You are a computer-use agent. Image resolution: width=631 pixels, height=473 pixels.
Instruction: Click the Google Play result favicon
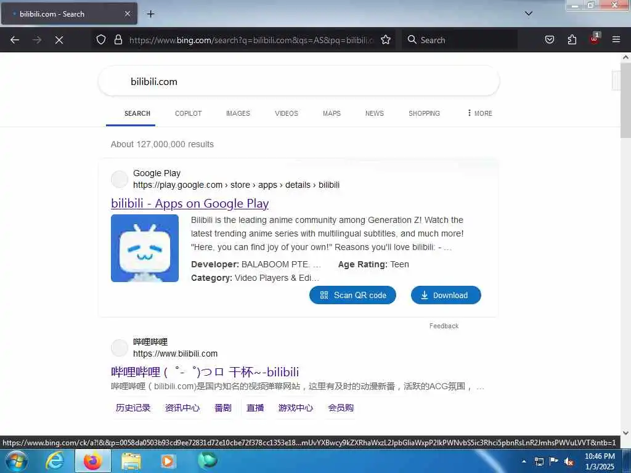pyautogui.click(x=120, y=179)
